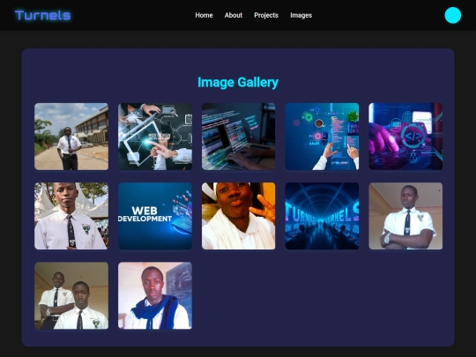Viewport: 476px width, 357px height.
Task: Open the Home nav link
Action: point(204,15)
